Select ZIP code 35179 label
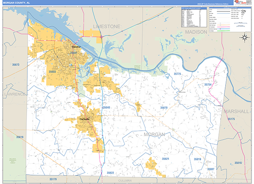The height and width of the screenshot is (184, 254). (53, 179)
